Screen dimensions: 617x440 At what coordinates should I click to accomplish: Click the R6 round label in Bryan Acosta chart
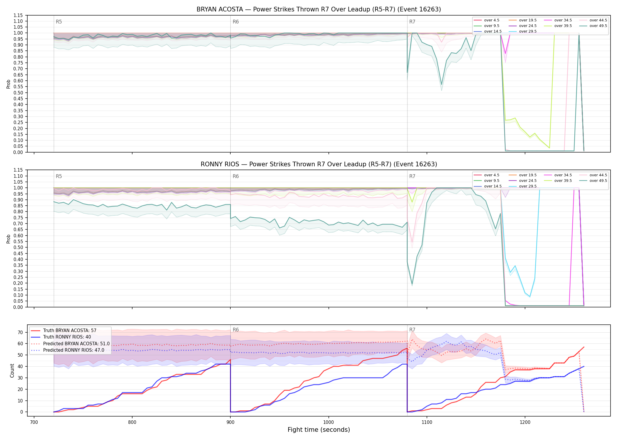pos(236,22)
